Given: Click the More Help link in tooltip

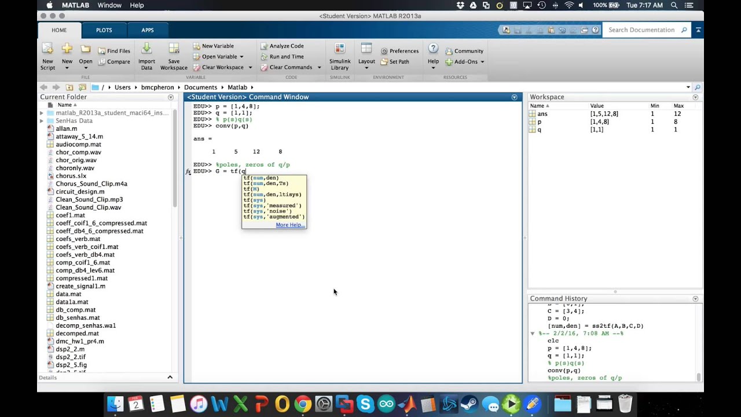Looking at the screenshot, I should (290, 225).
